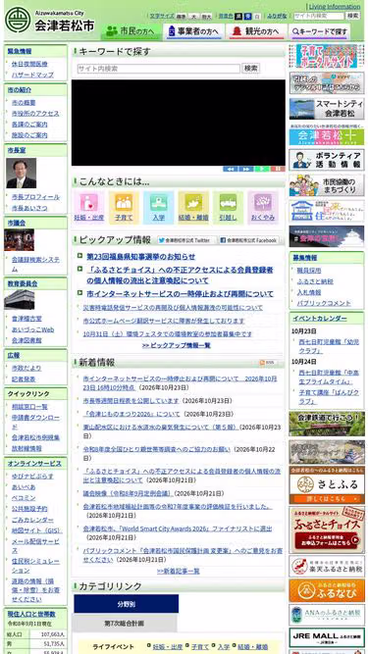Open the パブリックコメント link in 募集情報

coord(324,303)
